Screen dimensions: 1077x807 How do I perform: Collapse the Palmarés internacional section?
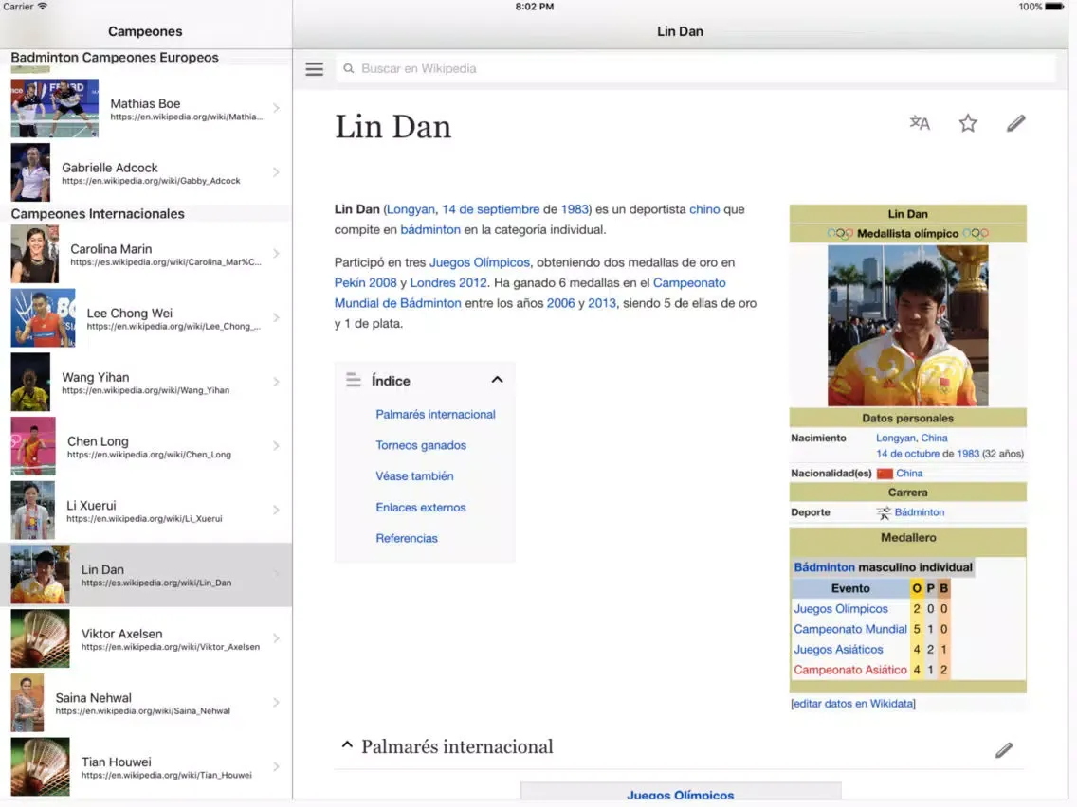(347, 744)
